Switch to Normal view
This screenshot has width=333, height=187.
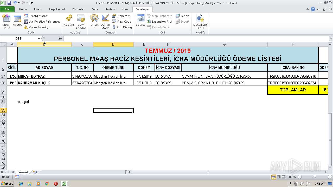[x=274, y=177]
